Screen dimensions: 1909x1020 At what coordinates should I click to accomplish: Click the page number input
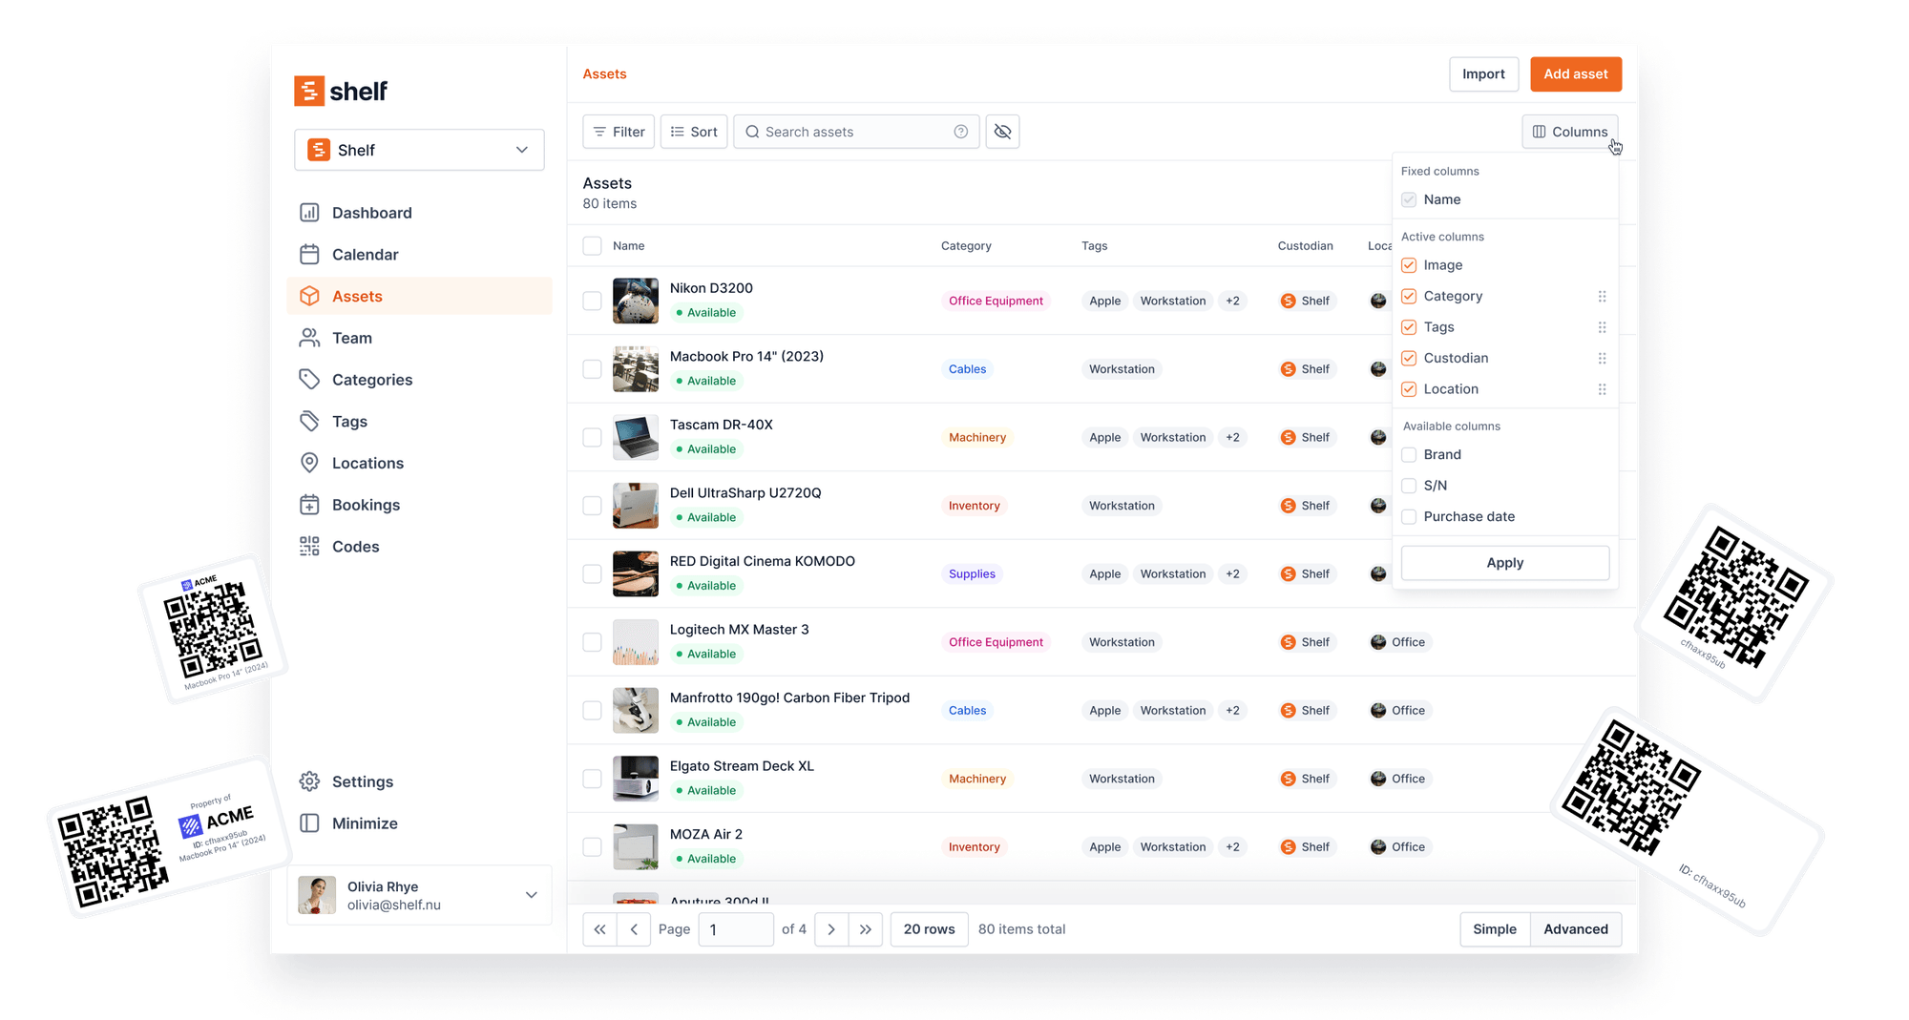coord(736,929)
